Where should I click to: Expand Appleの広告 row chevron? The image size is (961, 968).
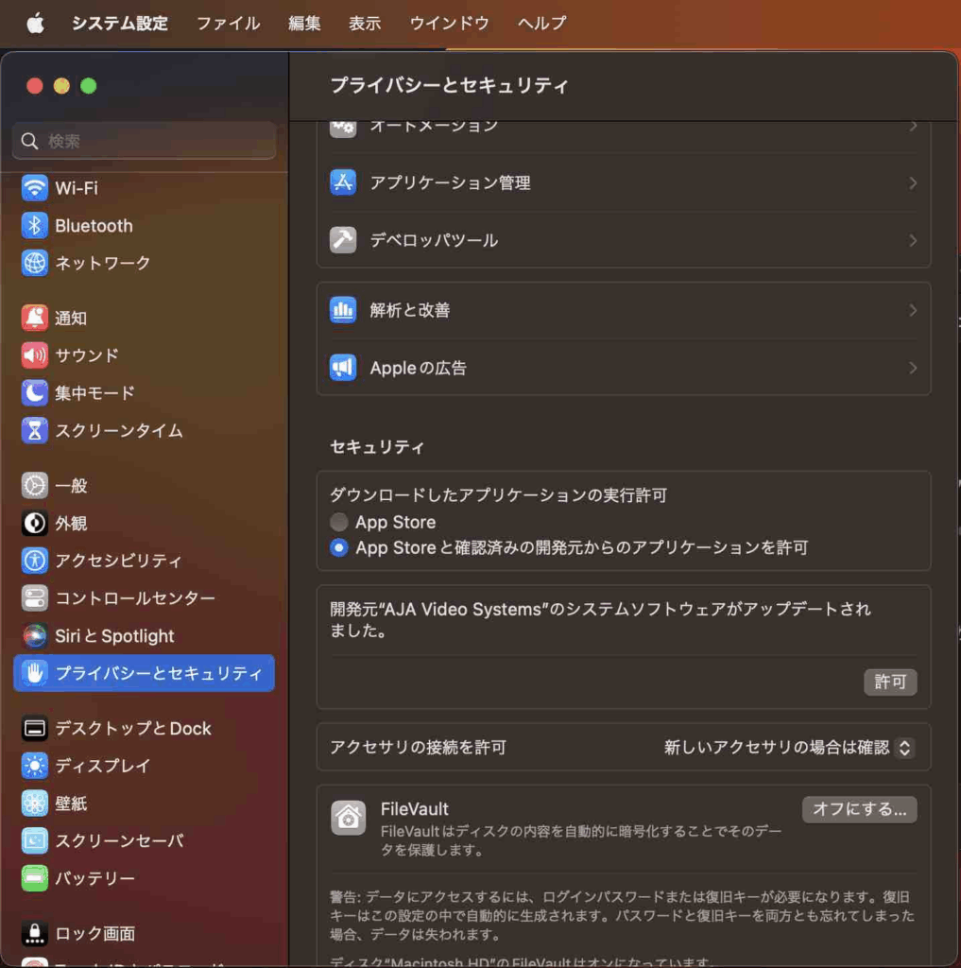tap(912, 368)
